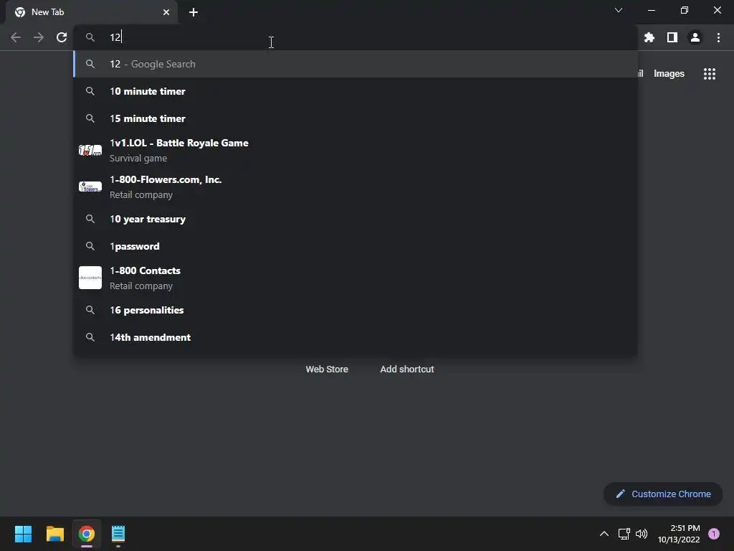Open the notification badge in the tray

[714, 534]
